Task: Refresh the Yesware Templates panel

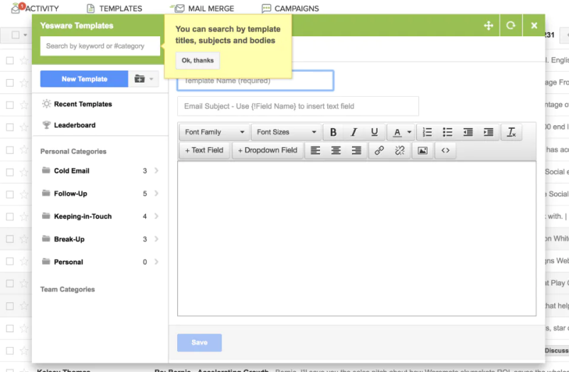Action: tap(511, 26)
